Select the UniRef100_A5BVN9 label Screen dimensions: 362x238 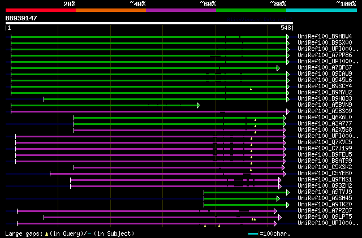pyautogui.click(x=325, y=105)
